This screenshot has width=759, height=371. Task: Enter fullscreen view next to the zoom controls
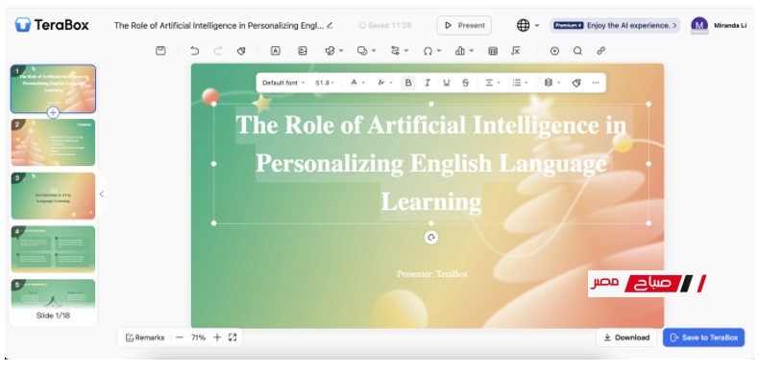point(233,337)
